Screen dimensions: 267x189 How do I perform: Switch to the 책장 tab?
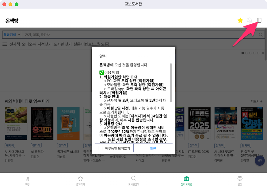[27, 181]
